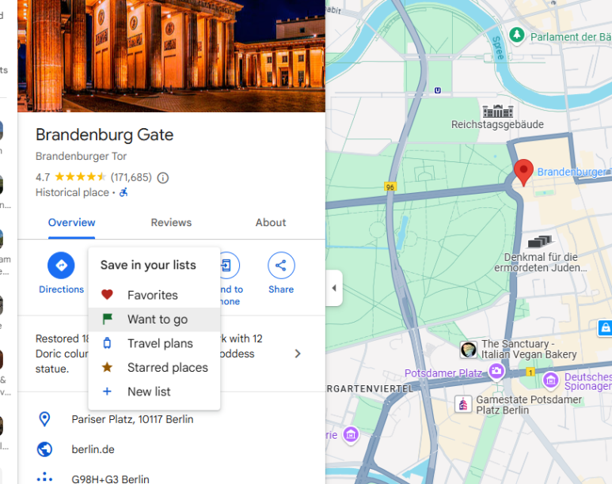Choose Want to go list

(154, 320)
